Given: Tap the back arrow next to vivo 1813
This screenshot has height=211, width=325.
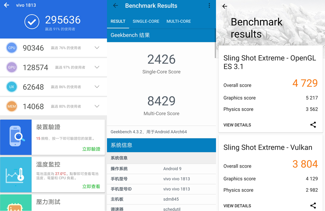Looking at the screenshot, I should click(6, 5).
